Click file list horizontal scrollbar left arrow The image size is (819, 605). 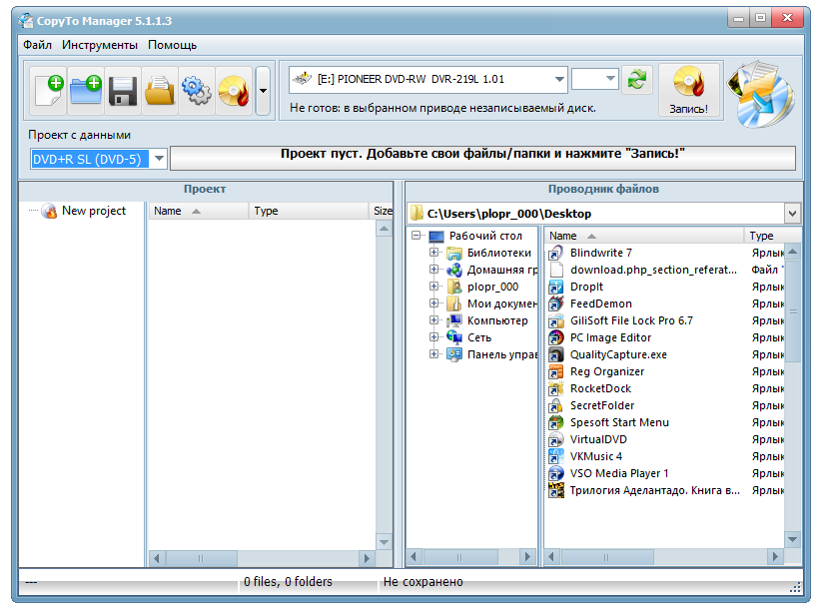(552, 557)
